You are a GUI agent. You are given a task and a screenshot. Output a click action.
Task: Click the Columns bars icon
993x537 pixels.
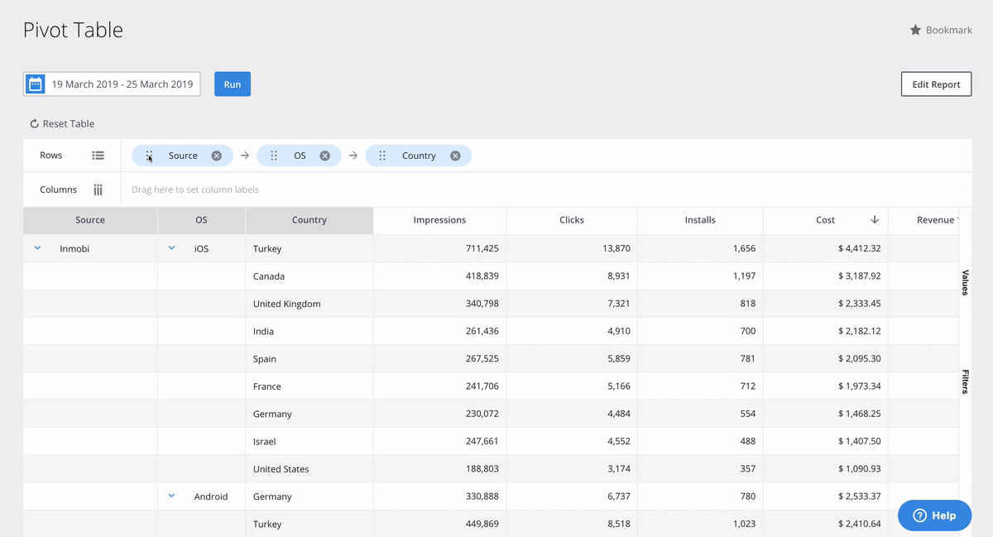(x=98, y=189)
